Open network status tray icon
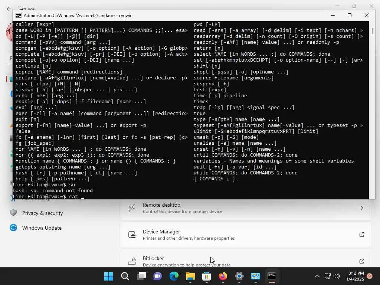The image size is (380, 285). coord(327,276)
